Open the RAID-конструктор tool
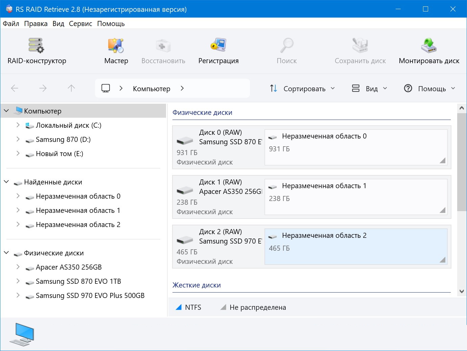This screenshot has width=467, height=351. tap(37, 46)
